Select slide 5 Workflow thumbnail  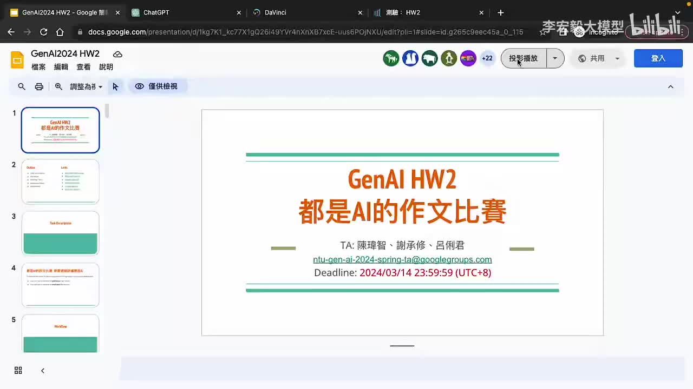click(60, 334)
